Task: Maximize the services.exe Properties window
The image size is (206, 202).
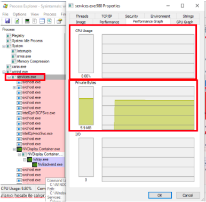Action: tap(183, 6)
